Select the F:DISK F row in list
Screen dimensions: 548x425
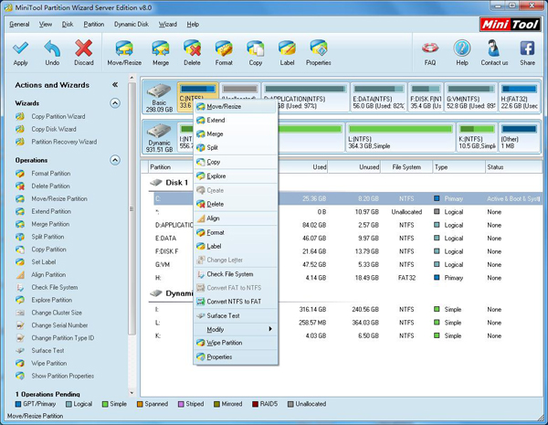coord(348,251)
